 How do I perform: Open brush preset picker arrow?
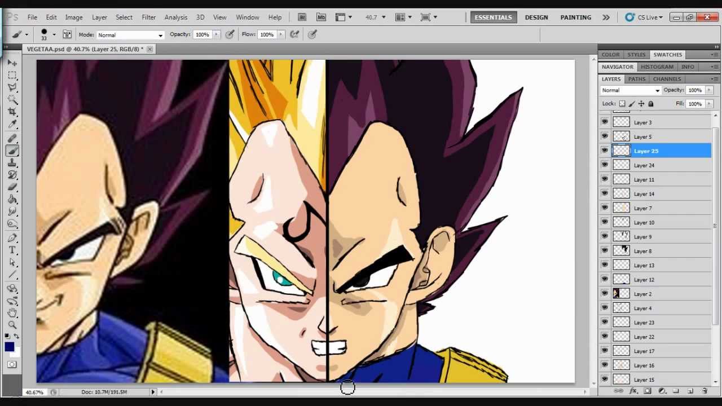click(54, 35)
